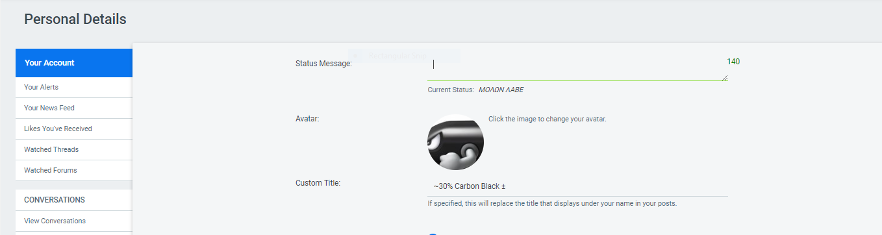Screen dimensions: 882x235
Task: Grab the status box resize handle
Action: [x=724, y=77]
